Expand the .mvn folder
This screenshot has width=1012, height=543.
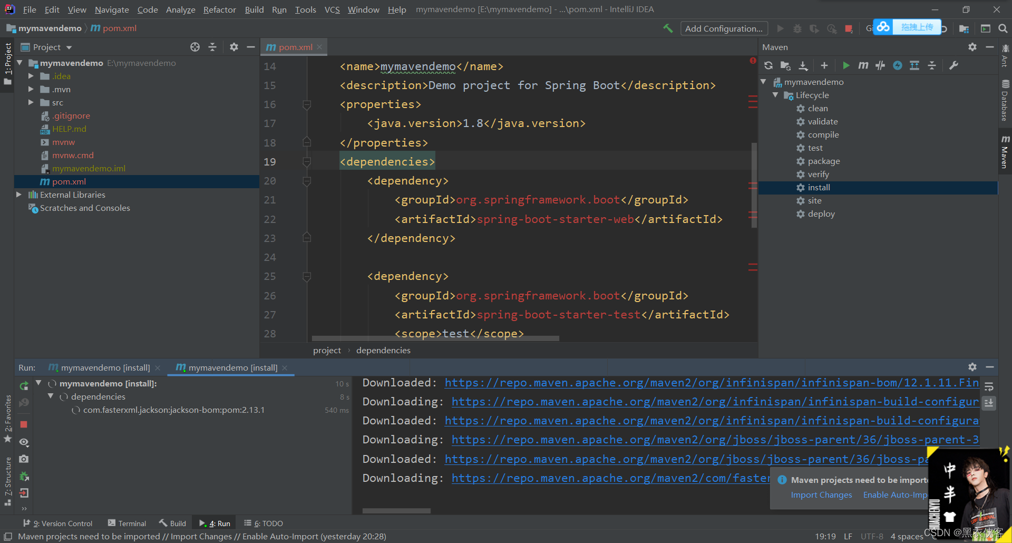point(31,89)
